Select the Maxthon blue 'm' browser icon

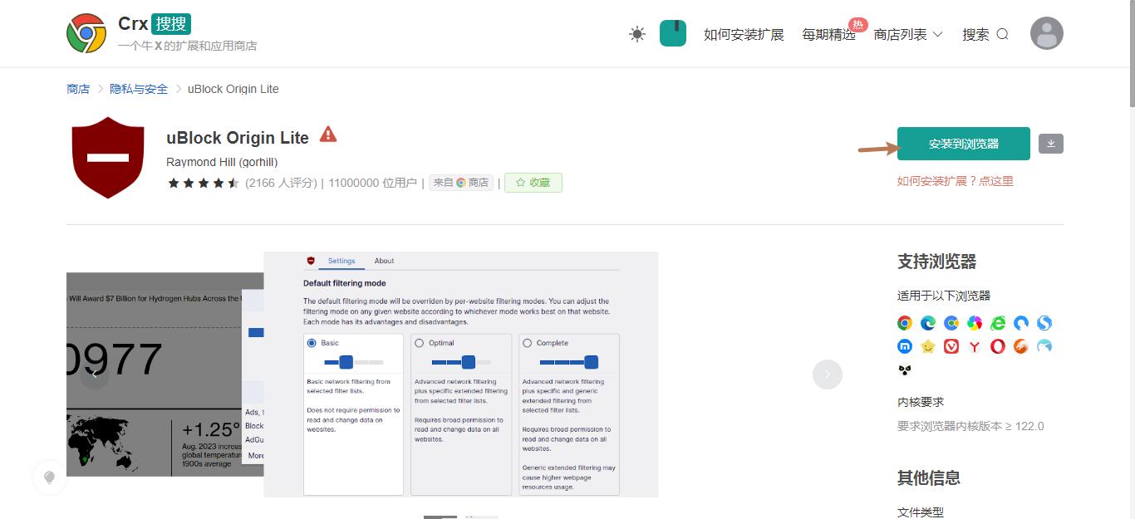tap(905, 346)
